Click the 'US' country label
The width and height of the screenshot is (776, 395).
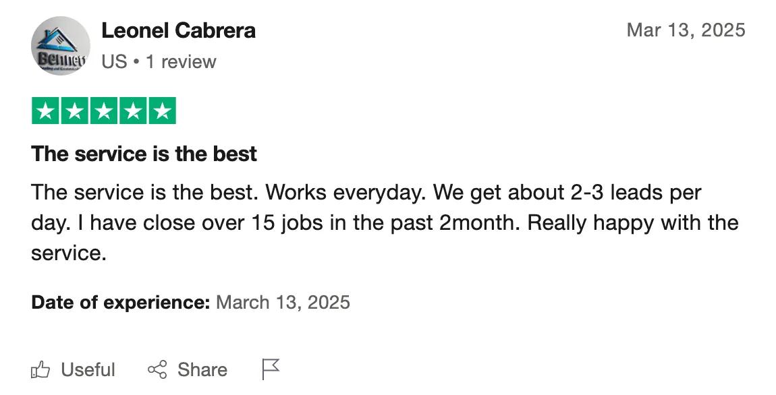tap(114, 62)
